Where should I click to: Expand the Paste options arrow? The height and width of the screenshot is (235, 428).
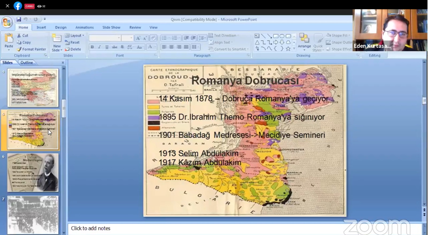9,50
